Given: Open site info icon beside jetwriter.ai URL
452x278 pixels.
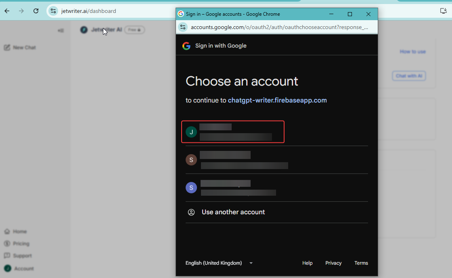Looking at the screenshot, I should (x=53, y=11).
